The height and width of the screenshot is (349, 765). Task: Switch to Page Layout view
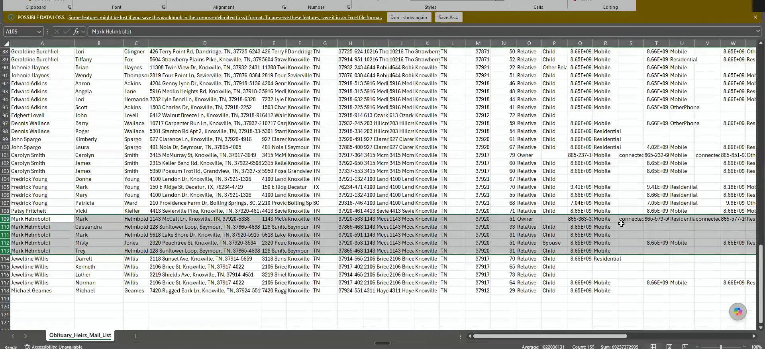coord(669,347)
